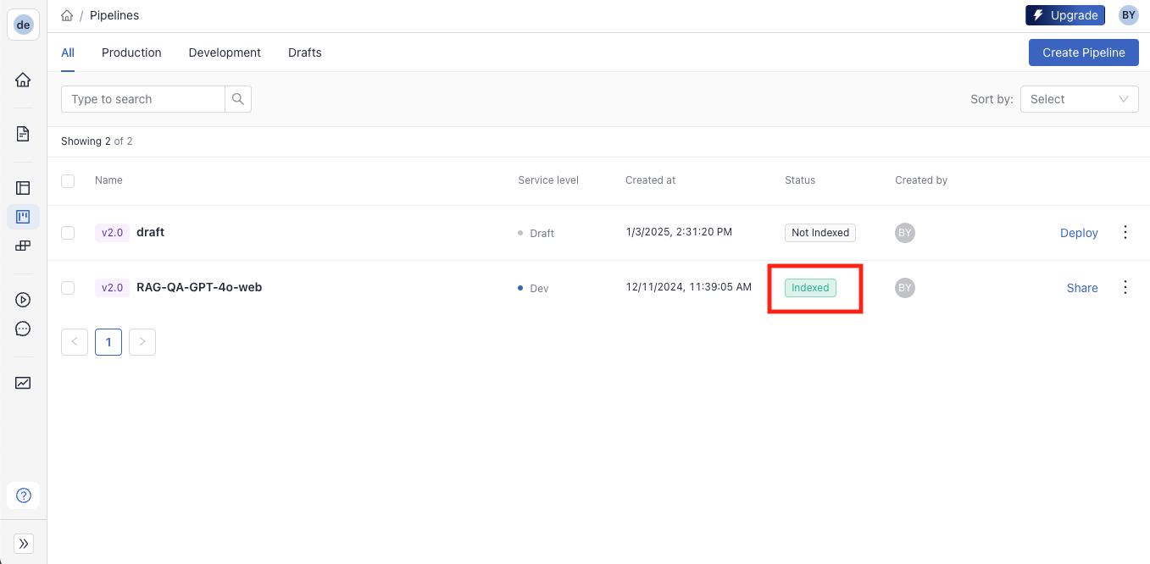Open the pipeline templates icon in sidebar
1150x564 pixels.
pyautogui.click(x=23, y=188)
